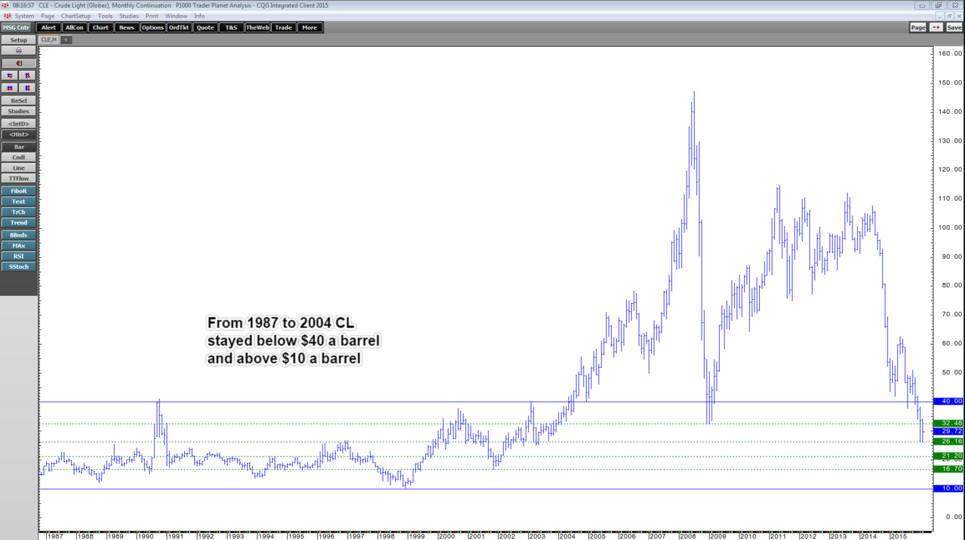The image size is (965, 540).
Task: Click the double horizontal arrows icon in sidebar
Action: point(10,88)
